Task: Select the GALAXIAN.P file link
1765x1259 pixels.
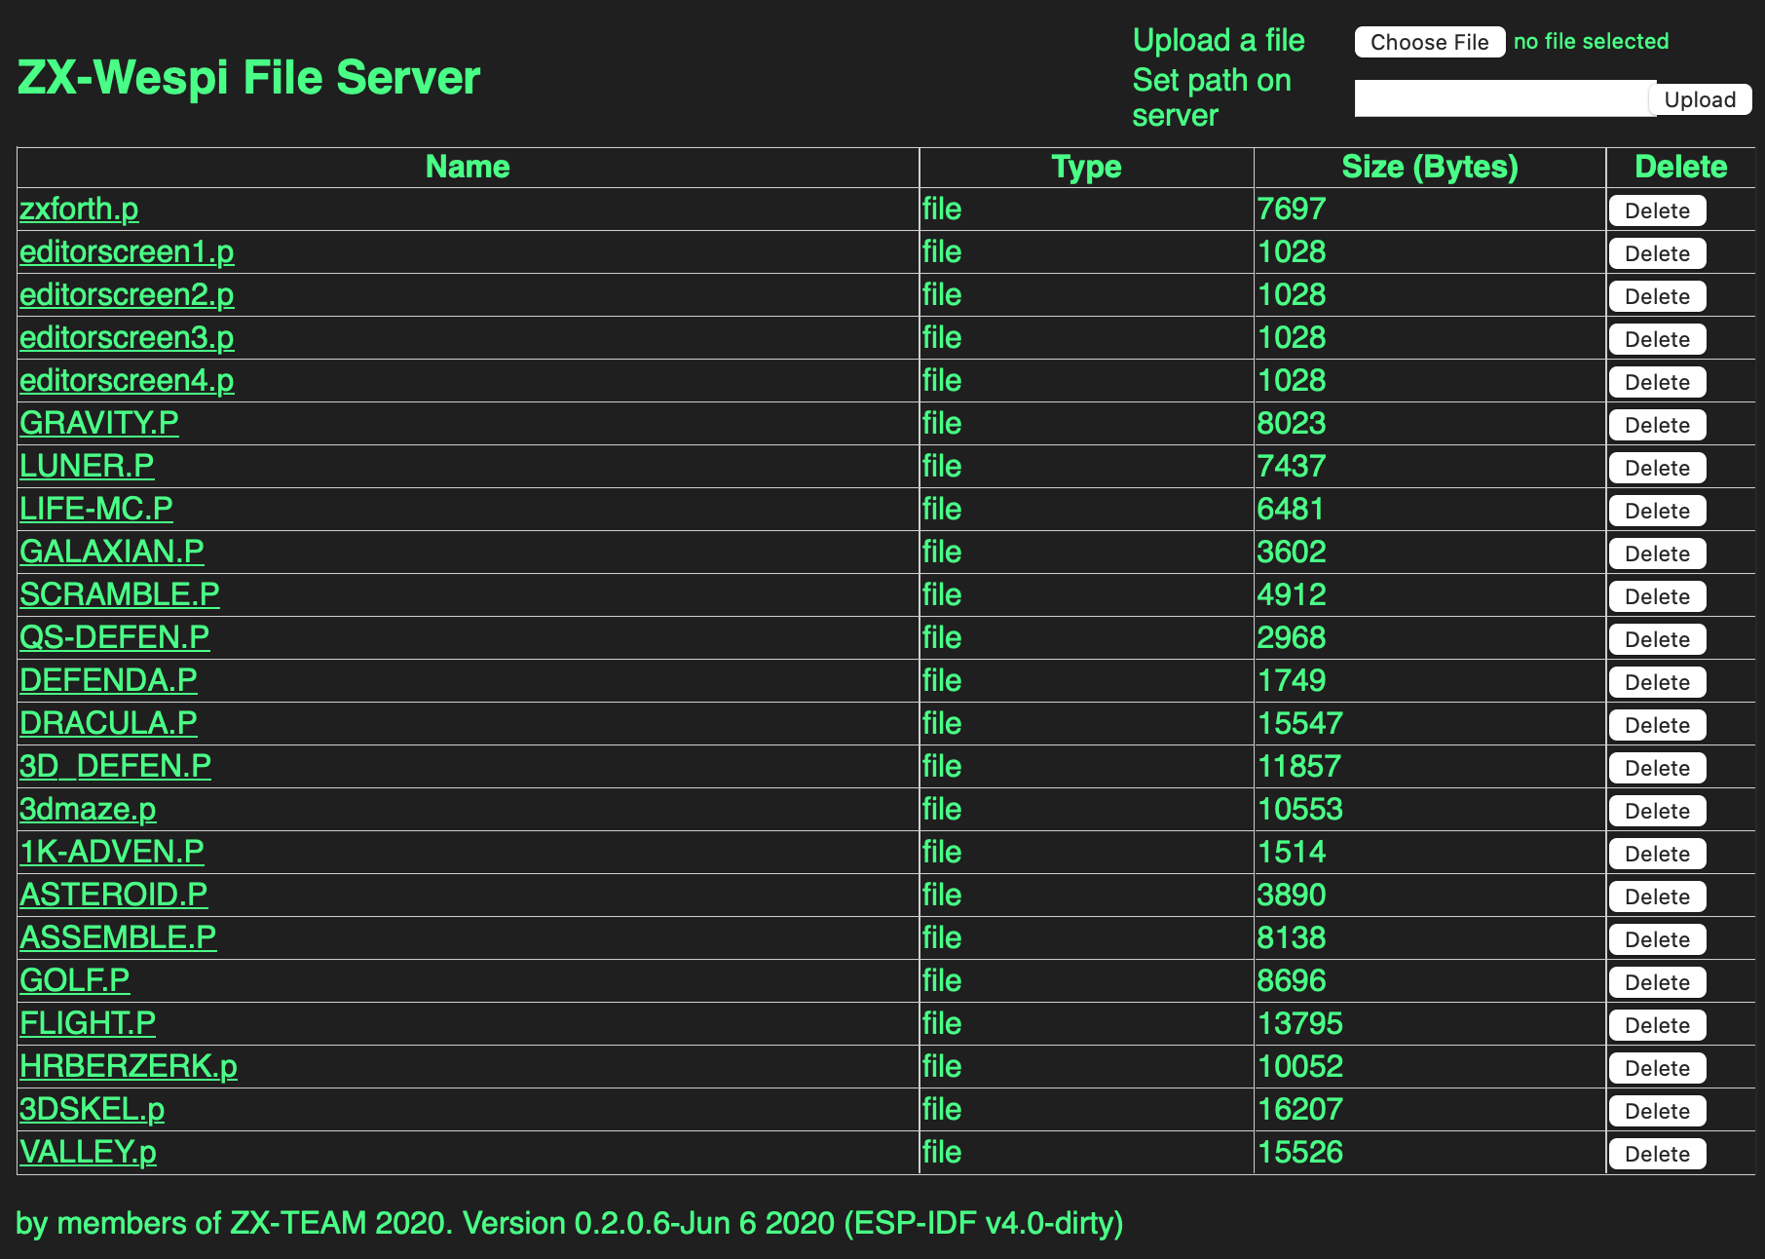Action: point(112,553)
